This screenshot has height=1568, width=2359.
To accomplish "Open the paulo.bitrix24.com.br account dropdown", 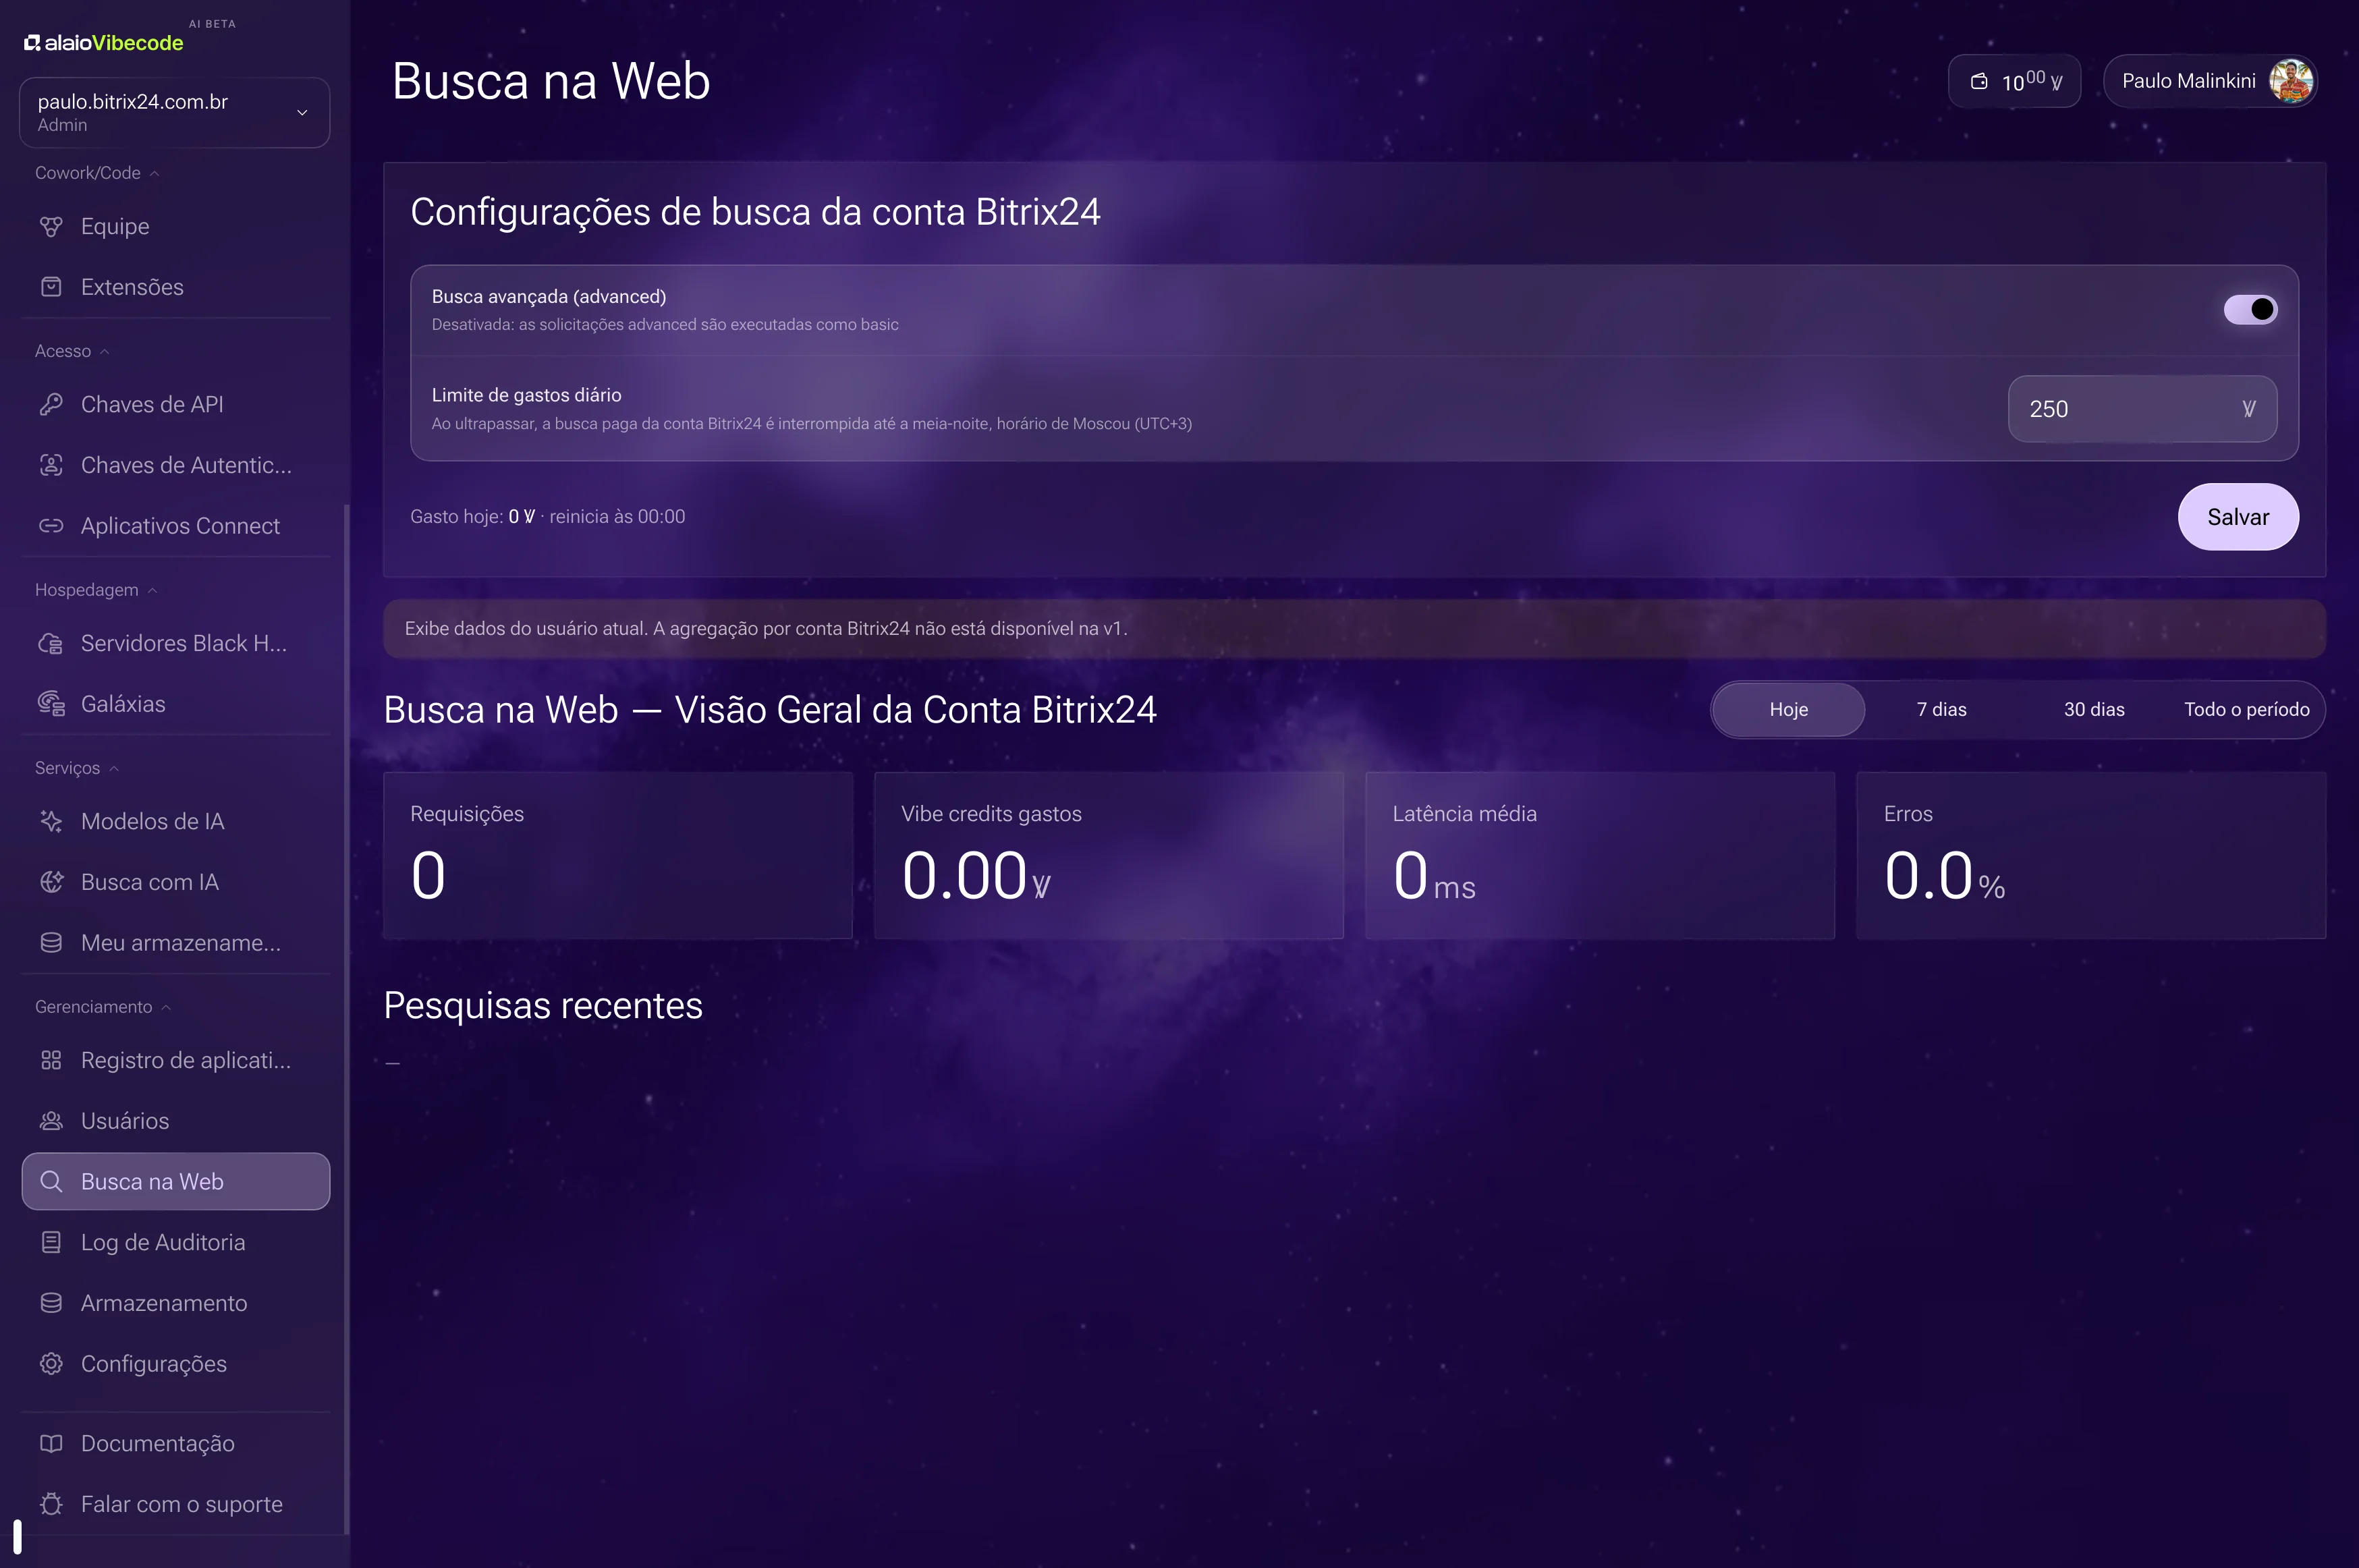I will [175, 113].
